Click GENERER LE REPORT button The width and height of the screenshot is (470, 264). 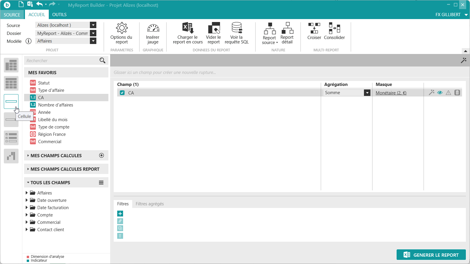(431, 255)
